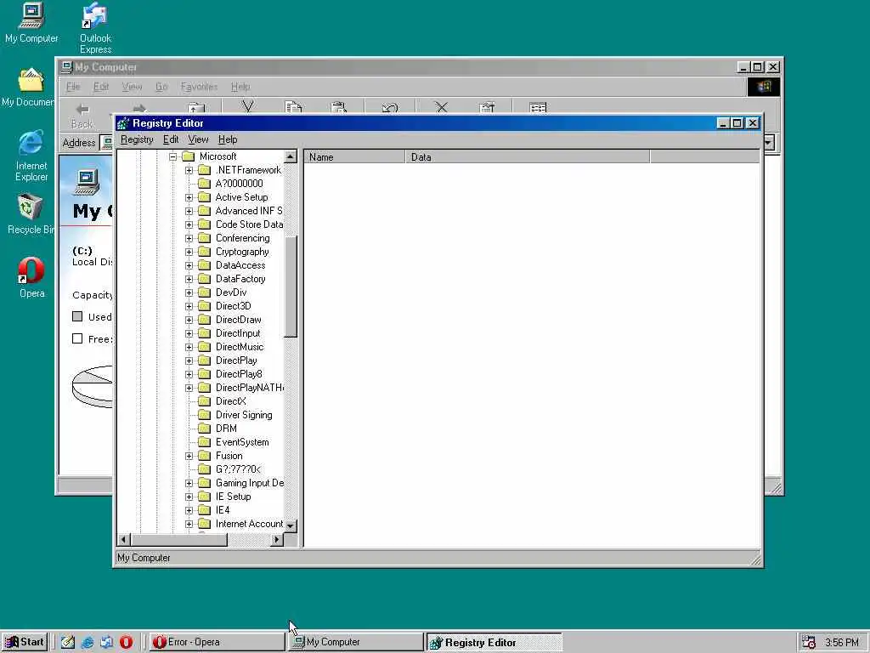Viewport: 870px width, 653px height.
Task: Open the Address bar dropdown in My Computer window
Action: point(768,143)
